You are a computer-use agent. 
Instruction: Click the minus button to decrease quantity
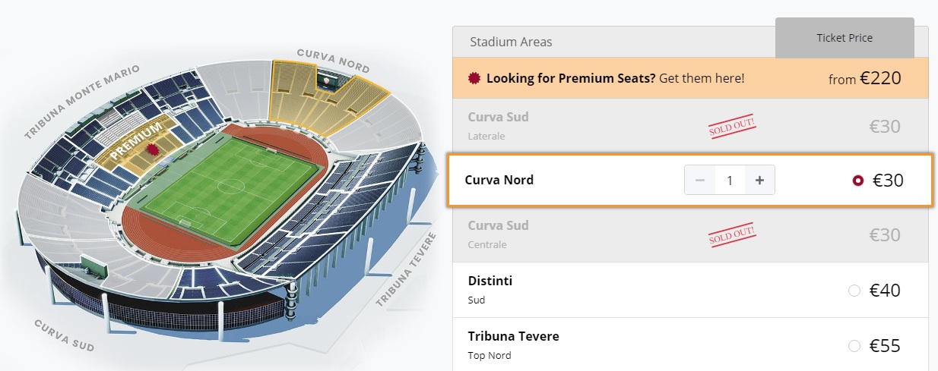point(700,181)
